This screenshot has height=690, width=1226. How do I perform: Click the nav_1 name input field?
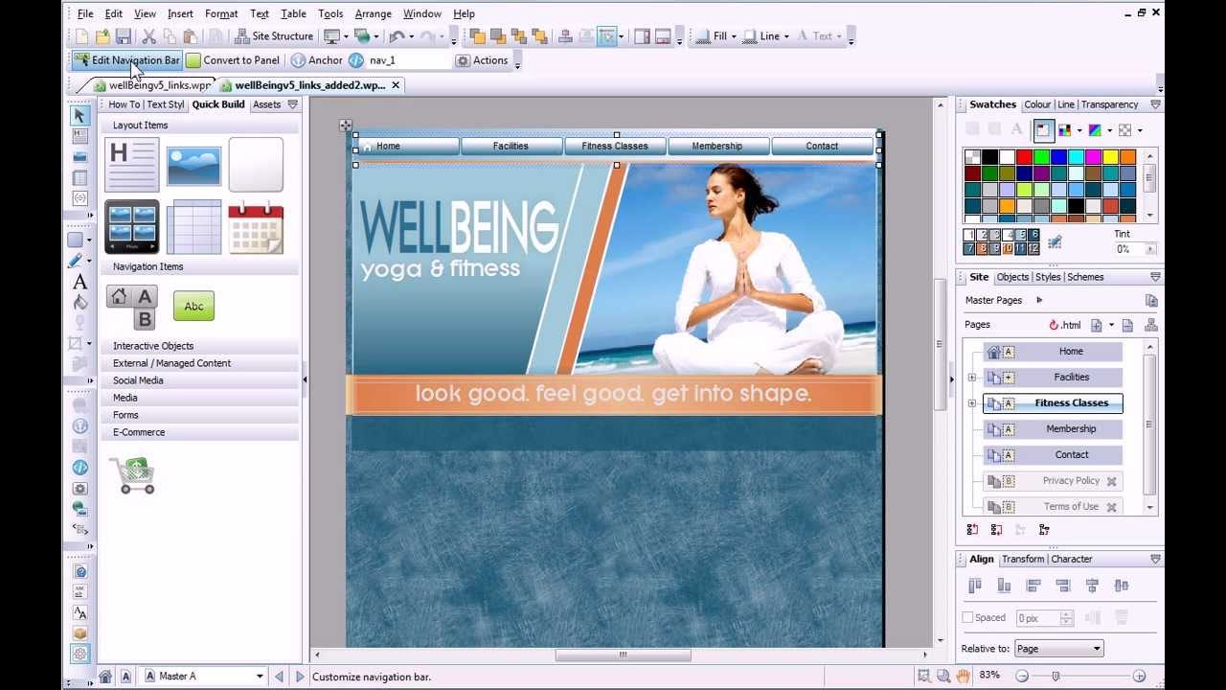pyautogui.click(x=405, y=59)
